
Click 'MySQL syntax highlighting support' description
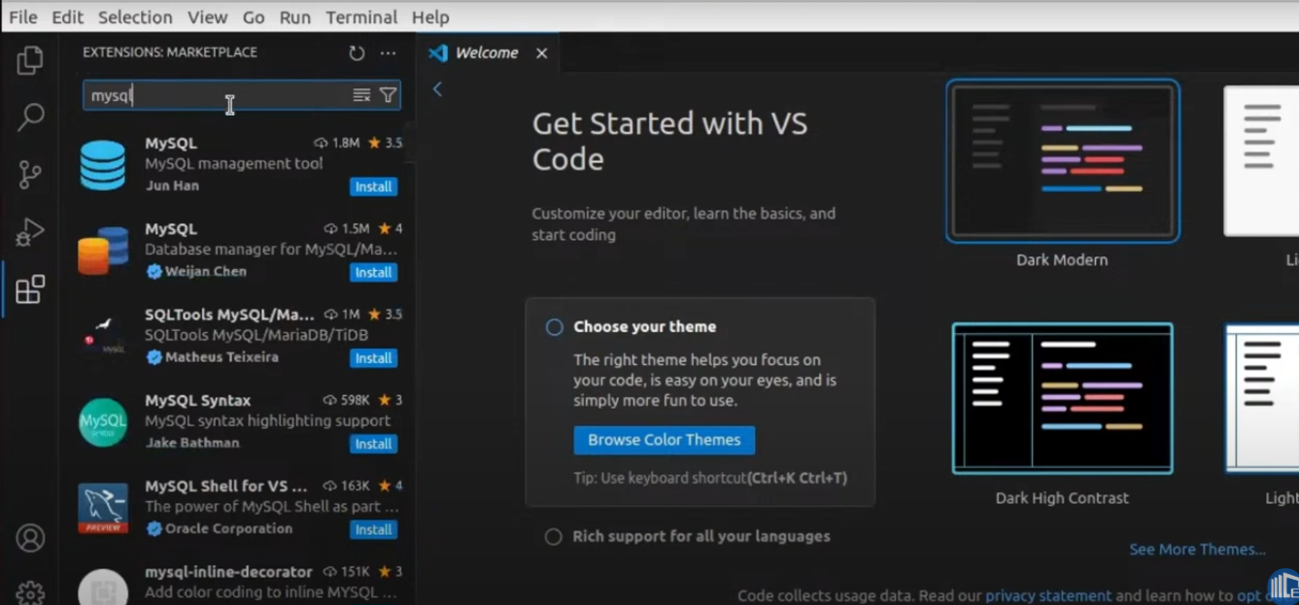pos(267,420)
